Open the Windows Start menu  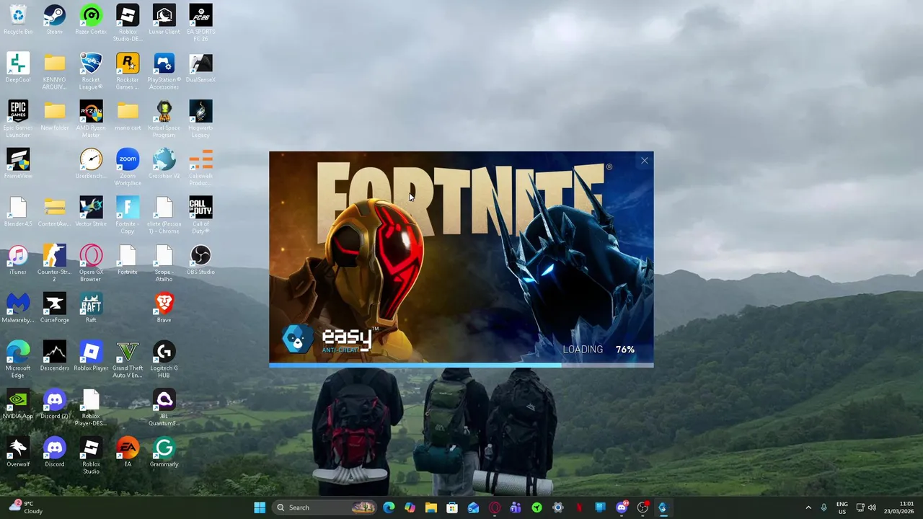[260, 507]
